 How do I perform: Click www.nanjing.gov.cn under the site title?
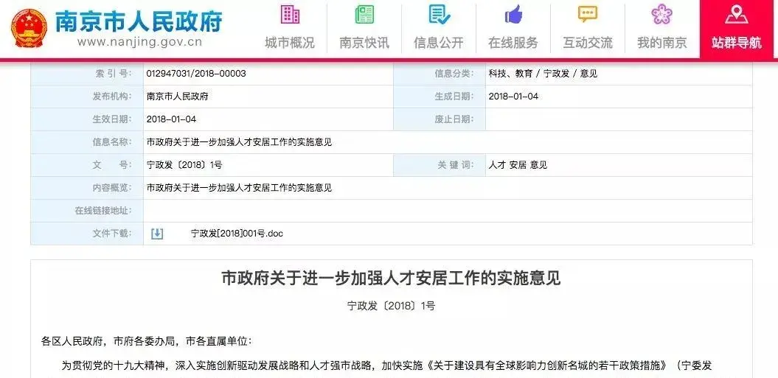pyautogui.click(x=139, y=42)
